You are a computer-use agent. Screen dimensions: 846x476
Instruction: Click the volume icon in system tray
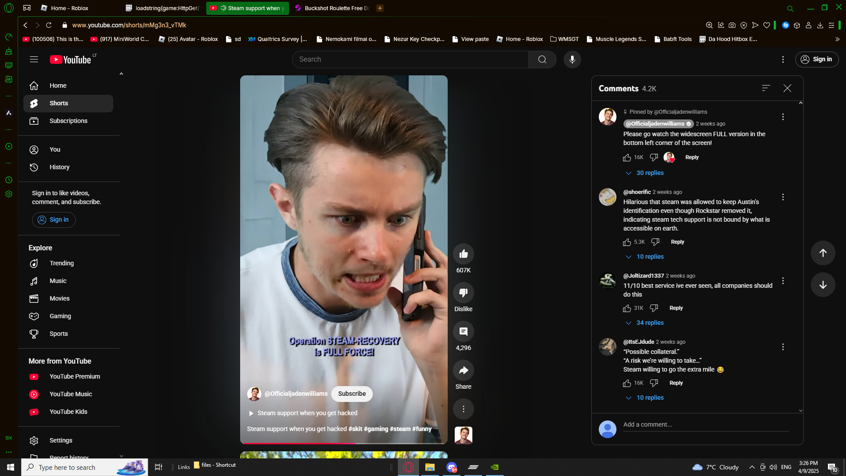[x=773, y=467]
